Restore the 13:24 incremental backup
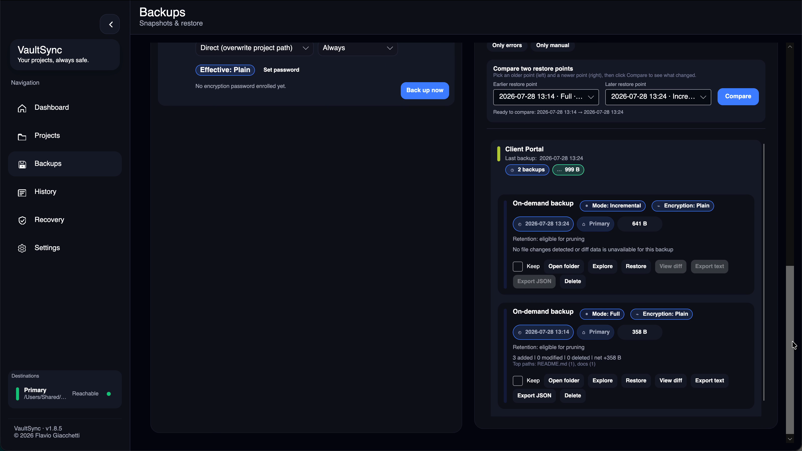The image size is (802, 451). click(x=636, y=266)
